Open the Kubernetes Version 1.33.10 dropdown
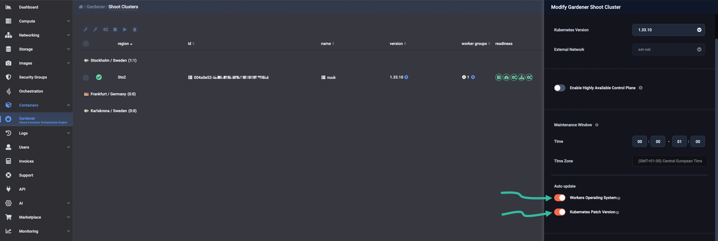 (x=669, y=30)
